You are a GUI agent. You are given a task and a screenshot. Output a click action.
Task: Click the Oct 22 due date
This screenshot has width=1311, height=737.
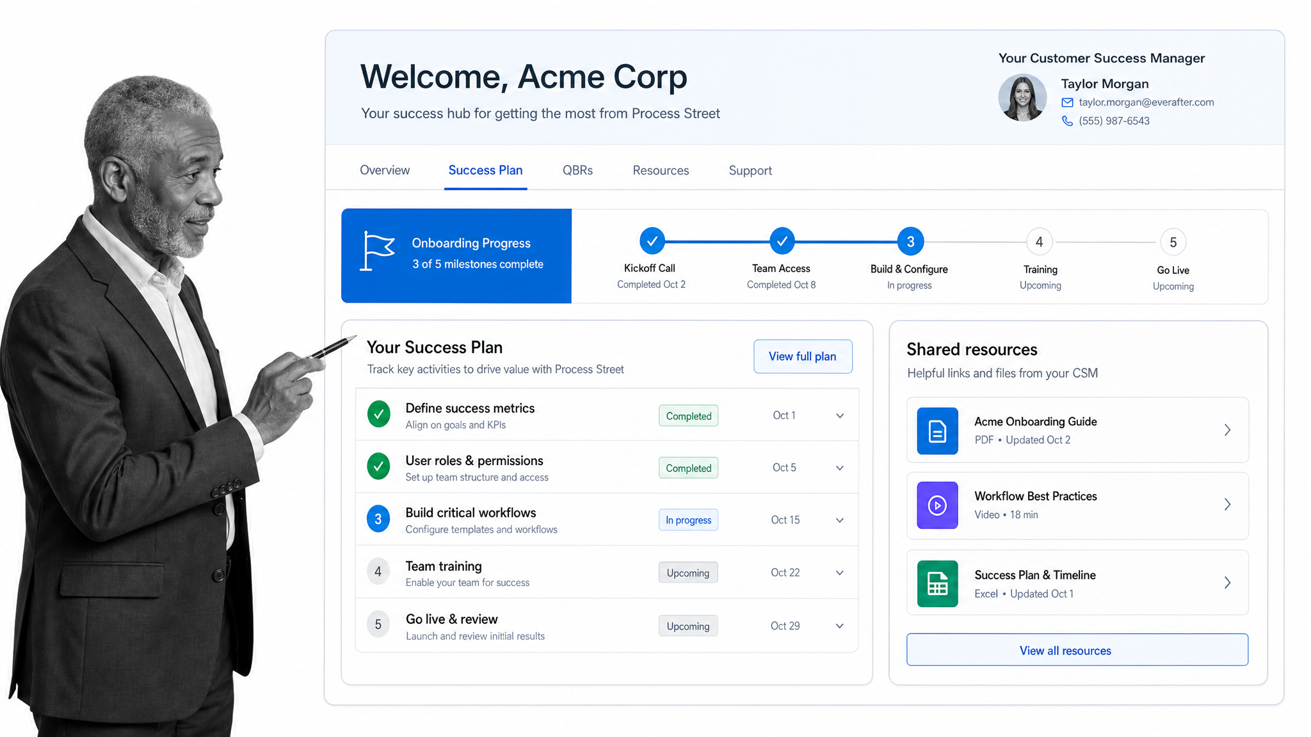tap(785, 573)
